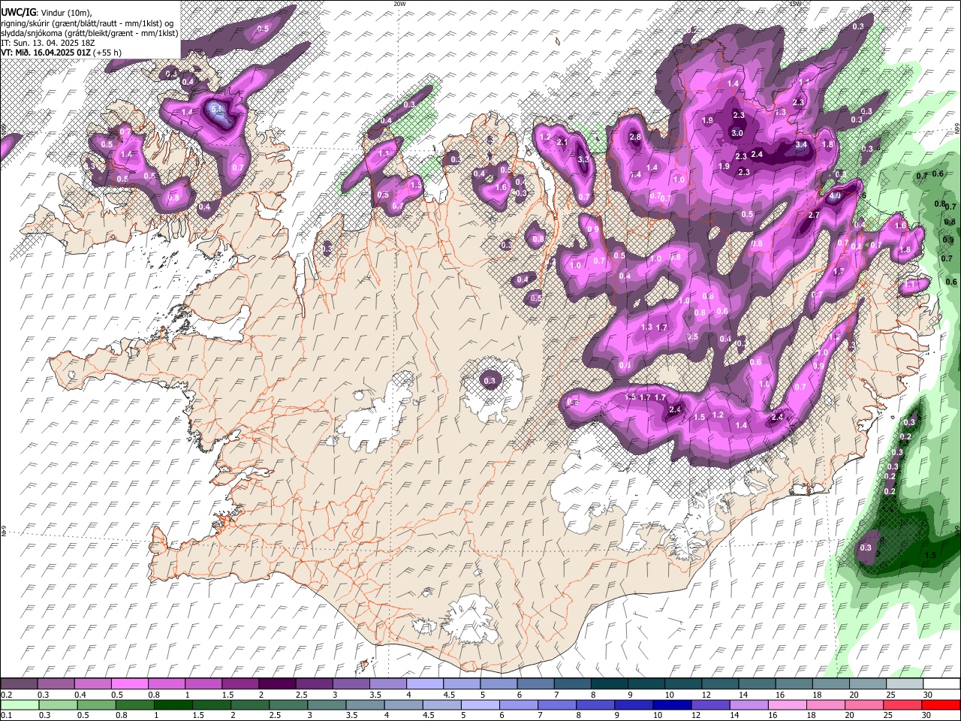Select the 10 deep blue swatch in lower legend
961x721 pixels.
click(672, 704)
